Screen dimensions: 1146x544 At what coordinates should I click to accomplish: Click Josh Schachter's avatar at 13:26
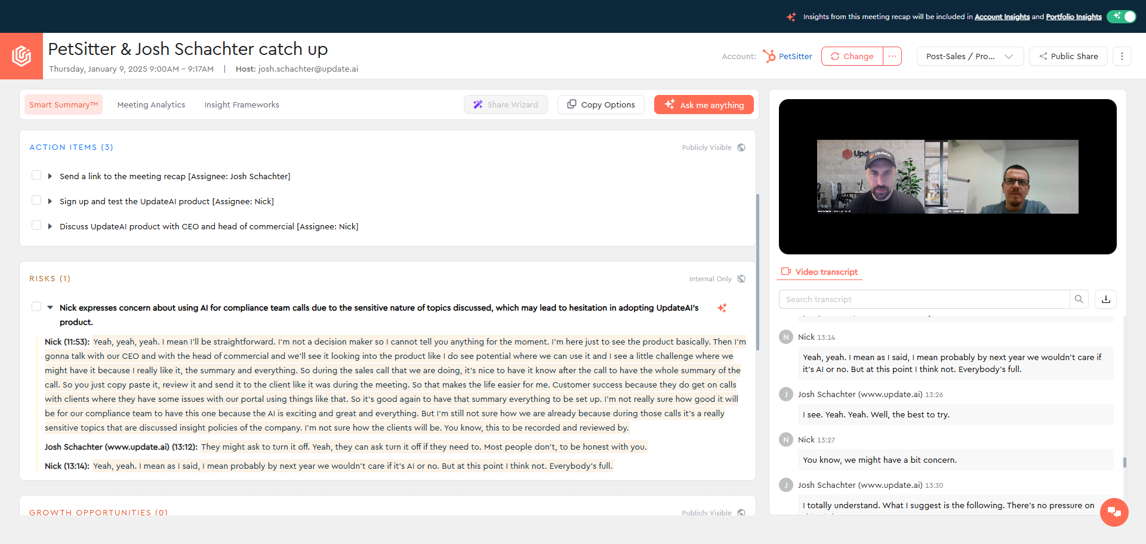point(786,394)
